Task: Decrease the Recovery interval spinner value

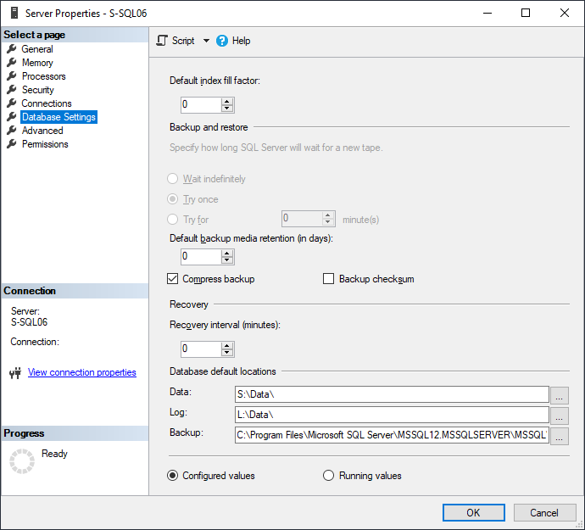Action: click(227, 352)
